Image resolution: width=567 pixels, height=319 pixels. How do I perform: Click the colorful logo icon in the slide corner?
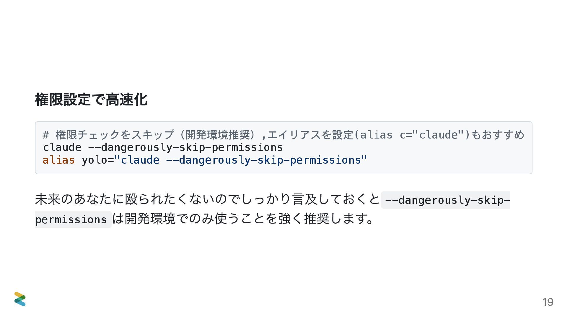[20, 299]
